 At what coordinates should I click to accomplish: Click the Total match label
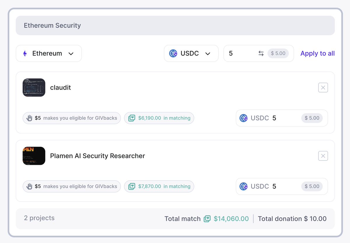183,219
